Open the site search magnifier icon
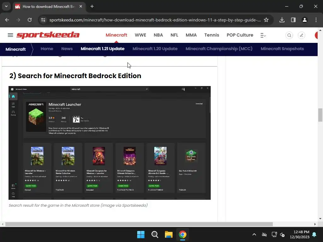This screenshot has width=323, height=242. (289, 35)
